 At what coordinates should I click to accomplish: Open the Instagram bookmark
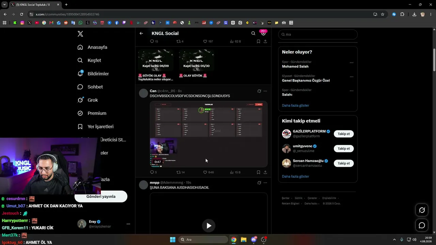pyautogui.click(x=22, y=23)
